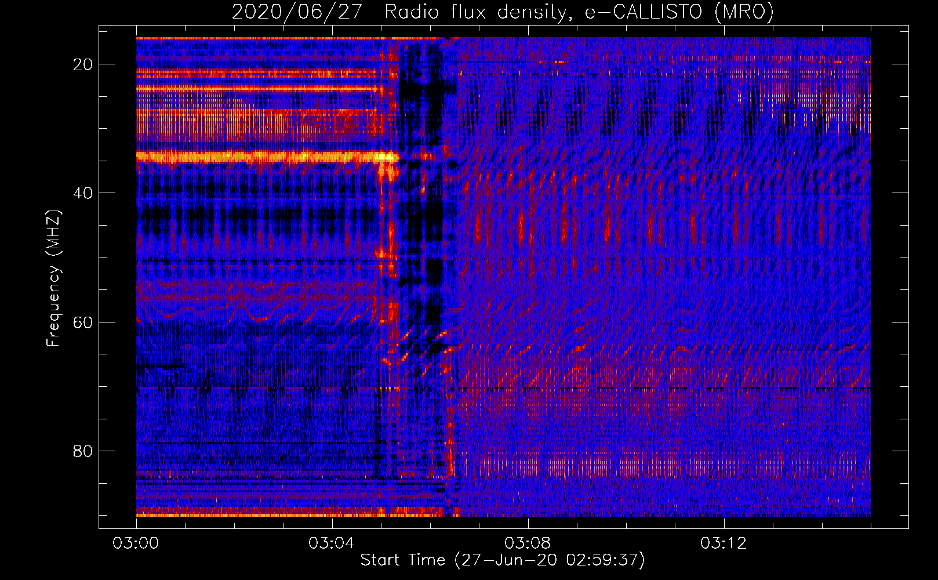Click the '03:12' time tick label
938x580 pixels.
pos(724,543)
